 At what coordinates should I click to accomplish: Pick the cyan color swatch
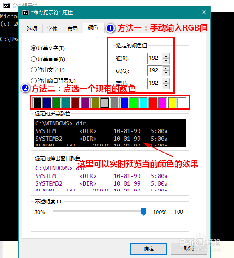[x=143, y=103]
